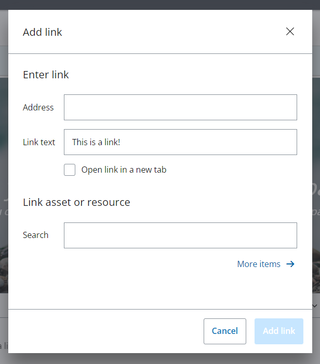The height and width of the screenshot is (364, 320).
Task: Click into the Address input field
Action: point(180,107)
